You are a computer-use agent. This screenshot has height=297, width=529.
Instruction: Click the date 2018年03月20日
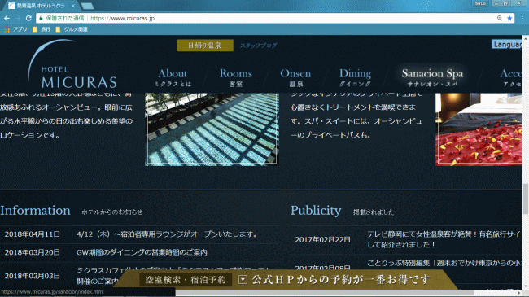pyautogui.click(x=33, y=252)
